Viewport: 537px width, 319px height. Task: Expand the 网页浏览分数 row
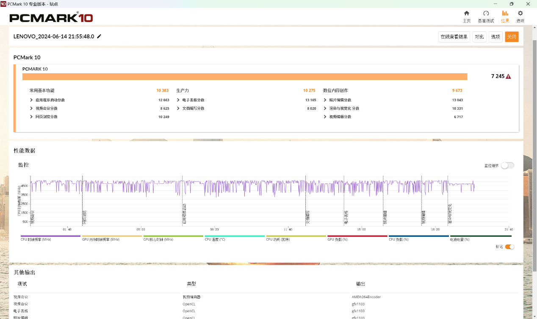pos(31,117)
